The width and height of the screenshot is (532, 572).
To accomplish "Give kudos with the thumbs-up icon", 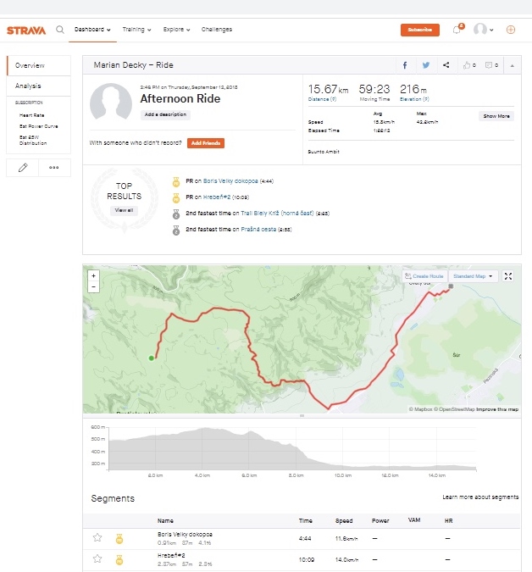I will point(467,65).
